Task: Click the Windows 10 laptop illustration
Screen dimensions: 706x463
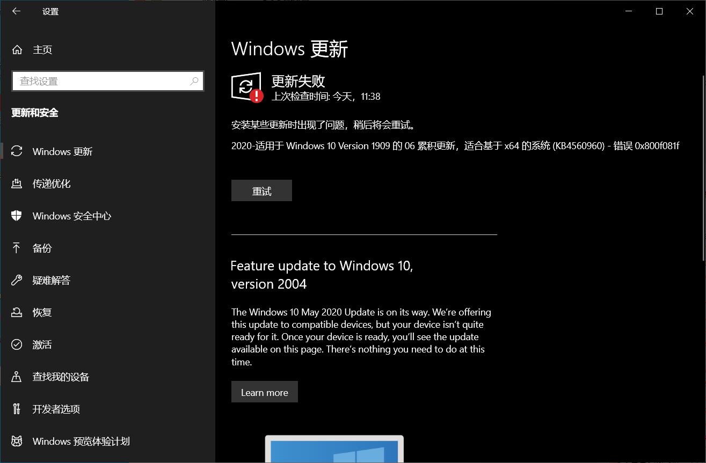Action: [x=334, y=449]
